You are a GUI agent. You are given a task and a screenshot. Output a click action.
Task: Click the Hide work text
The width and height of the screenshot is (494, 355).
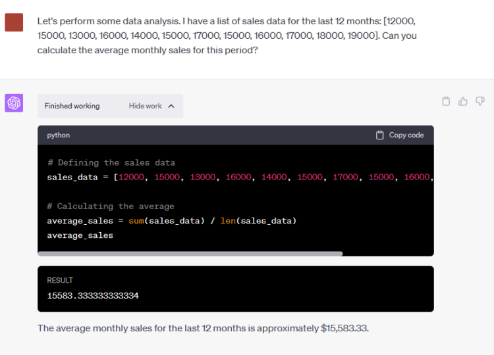click(145, 106)
